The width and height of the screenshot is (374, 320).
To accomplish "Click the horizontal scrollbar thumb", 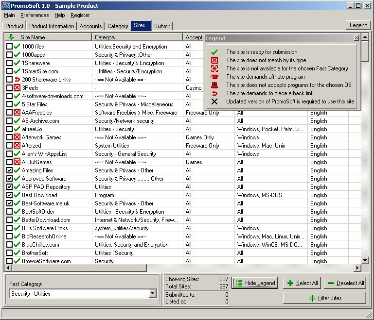I will tap(79, 268).
